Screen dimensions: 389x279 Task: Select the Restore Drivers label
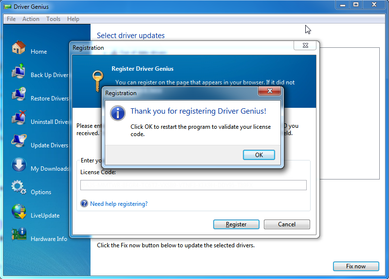[x=50, y=99]
